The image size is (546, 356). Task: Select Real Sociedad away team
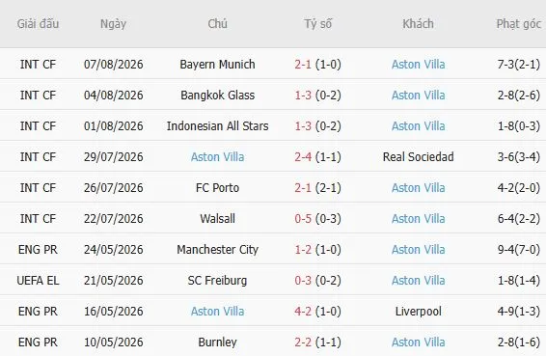tap(418, 157)
